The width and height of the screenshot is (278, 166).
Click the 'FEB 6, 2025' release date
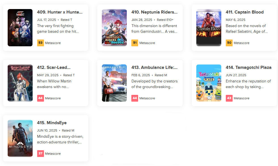141,75
